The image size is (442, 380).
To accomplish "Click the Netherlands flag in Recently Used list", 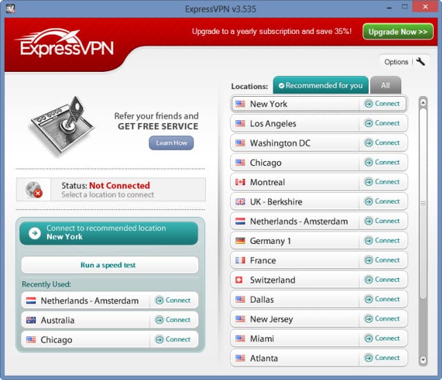I will (31, 301).
